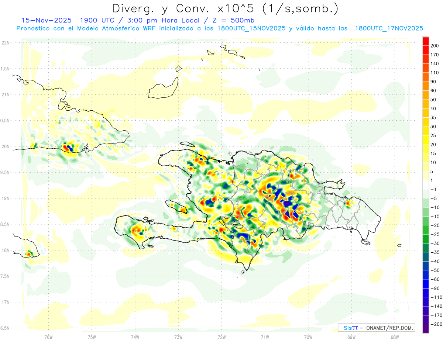Click the white color bar segment between 1 and -1

tap(426, 185)
